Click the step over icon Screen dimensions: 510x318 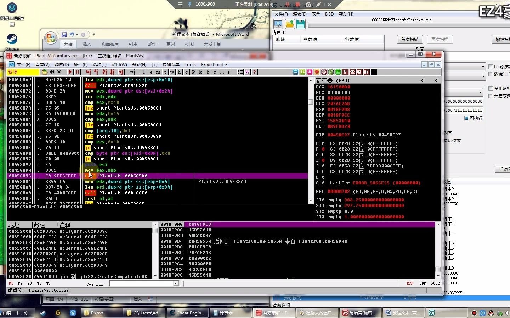(96, 72)
